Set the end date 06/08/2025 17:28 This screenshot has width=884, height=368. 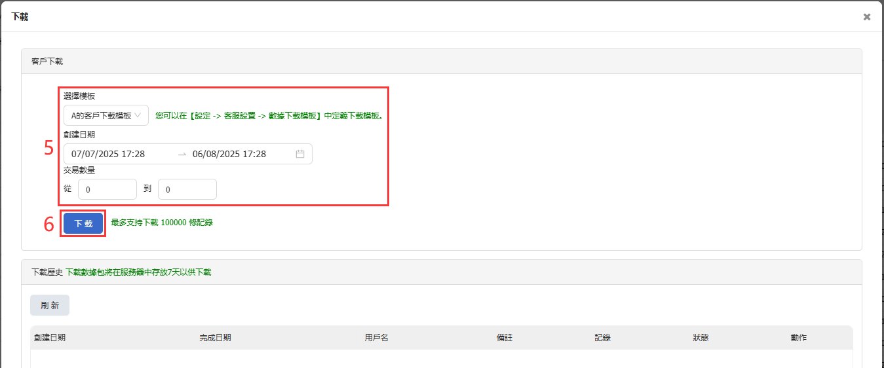tap(229, 154)
